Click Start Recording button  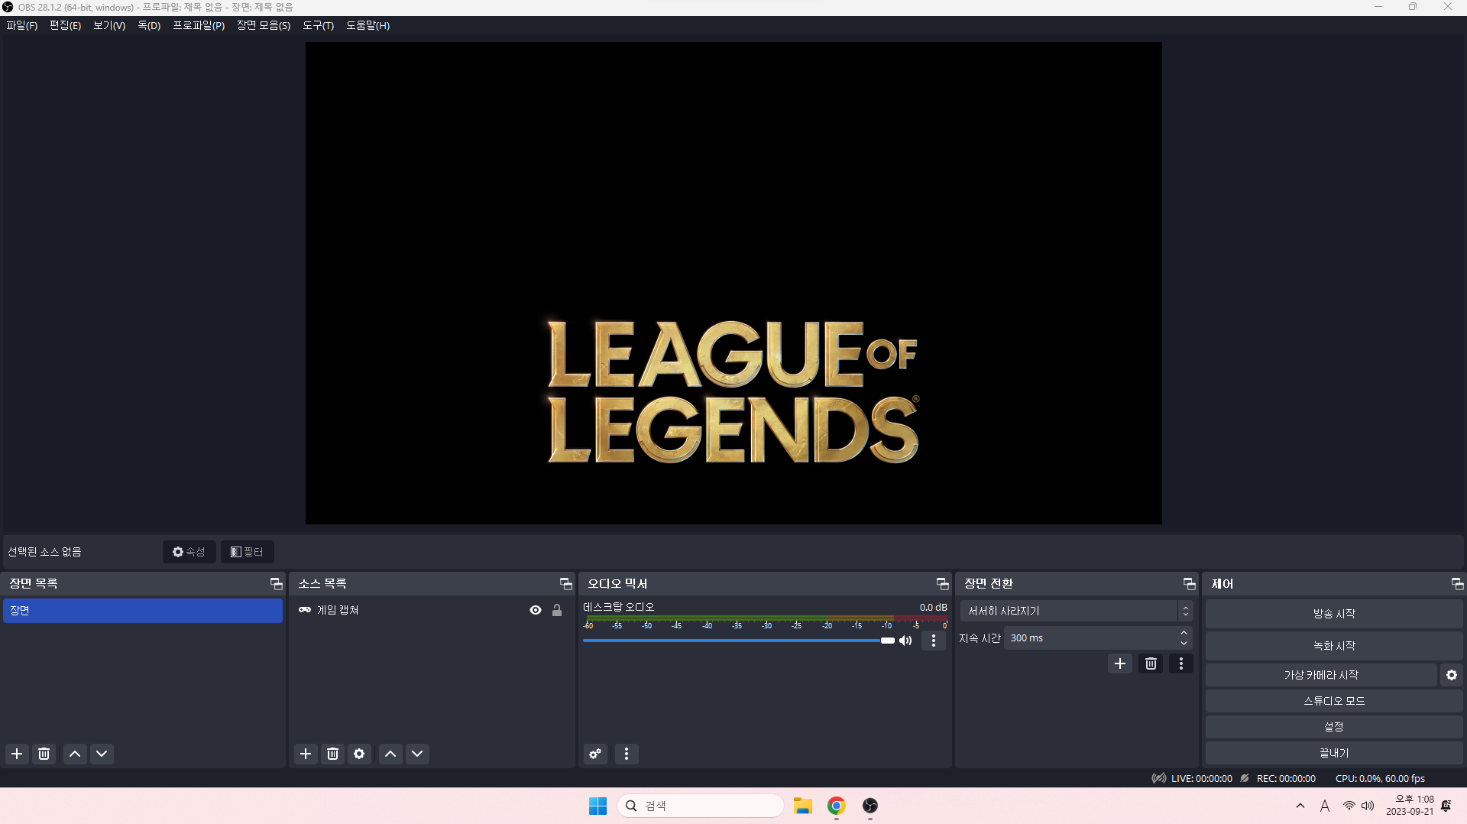point(1334,646)
